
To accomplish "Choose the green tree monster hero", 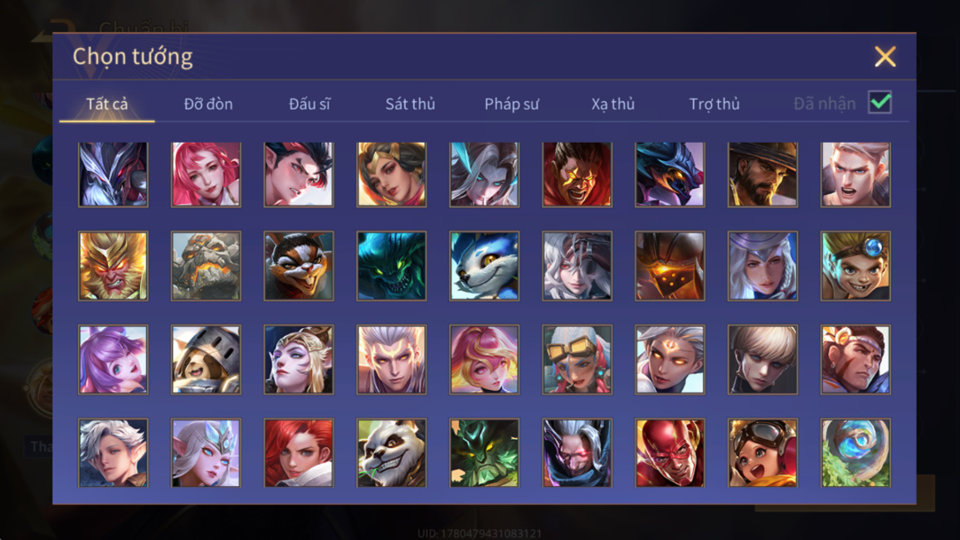I will 485,453.
